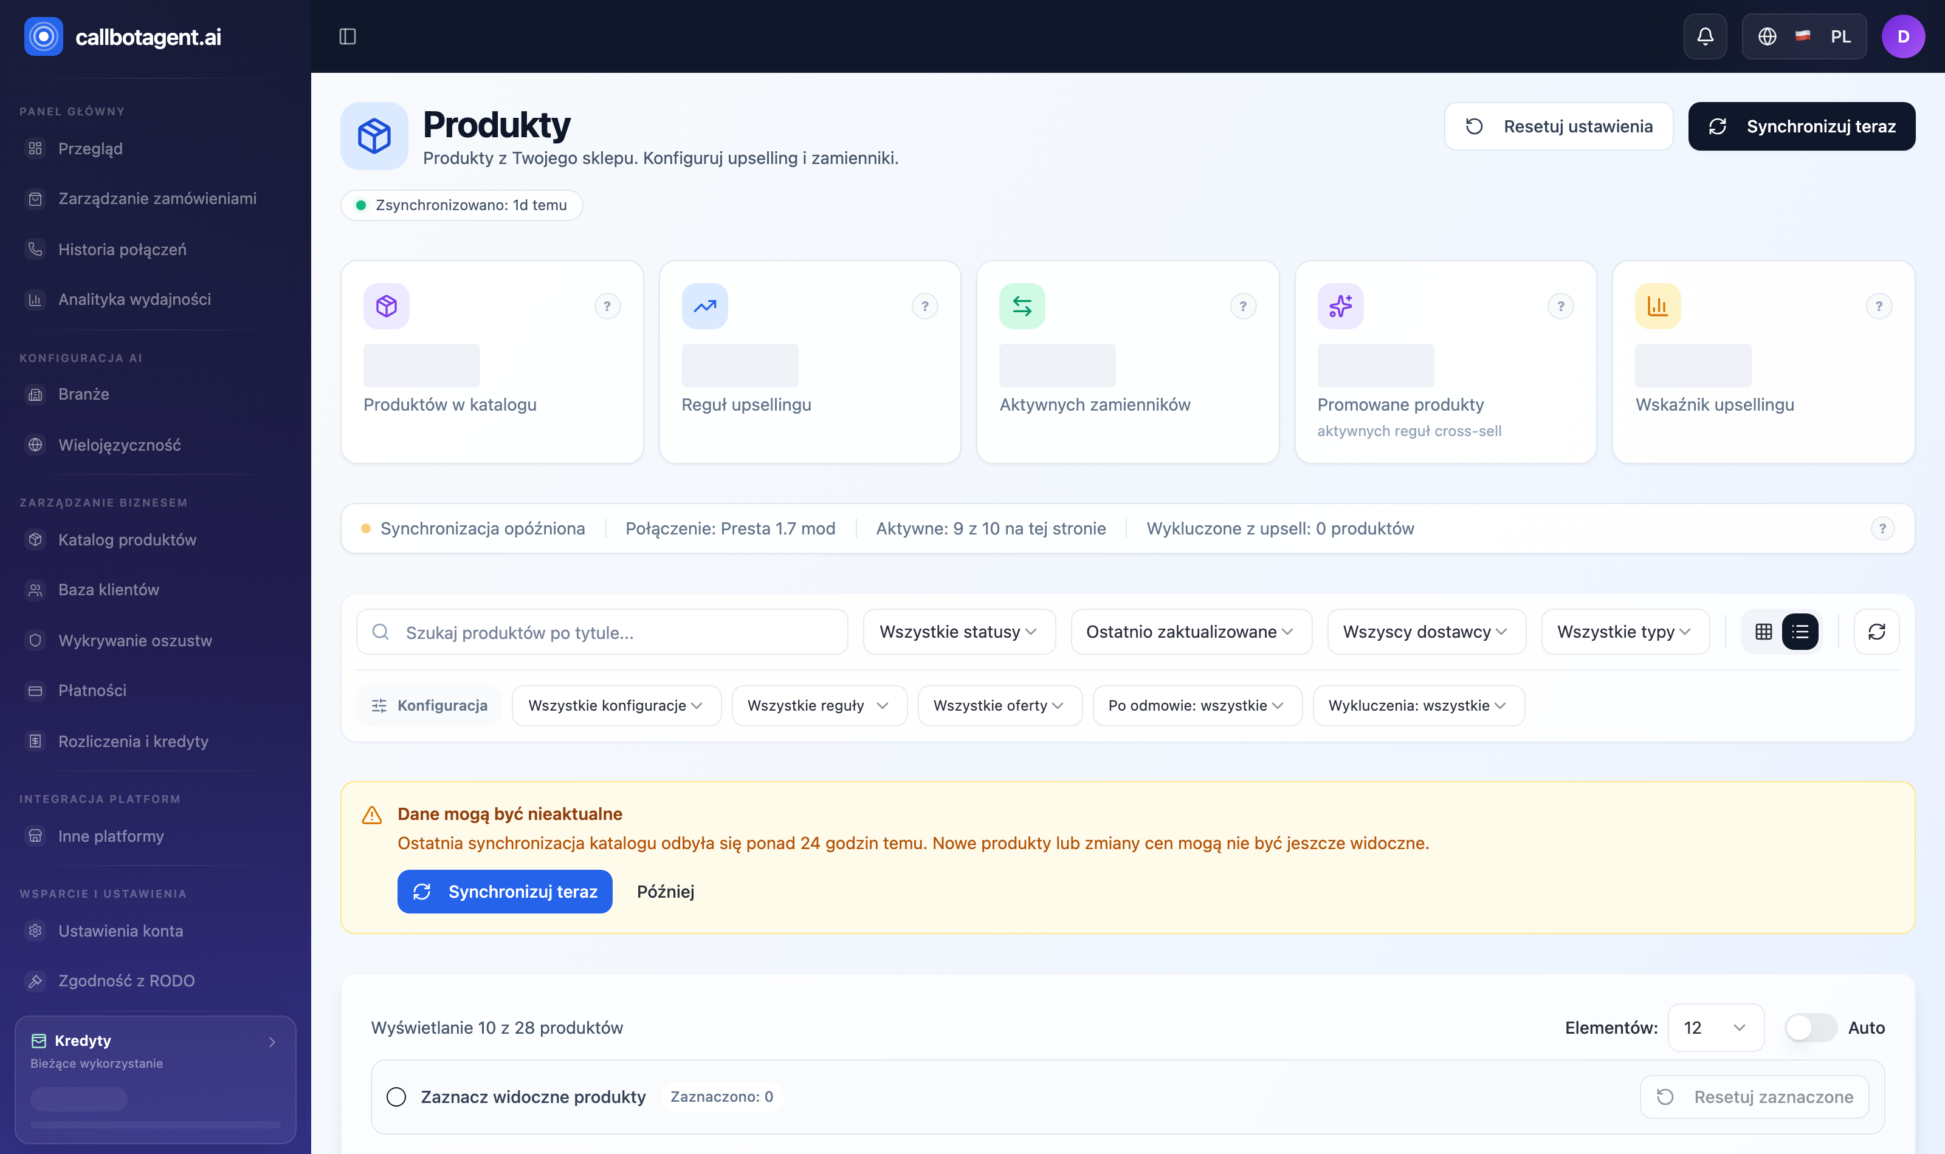
Task: Open help for Aktywnych zamienników card
Action: pyautogui.click(x=1243, y=306)
